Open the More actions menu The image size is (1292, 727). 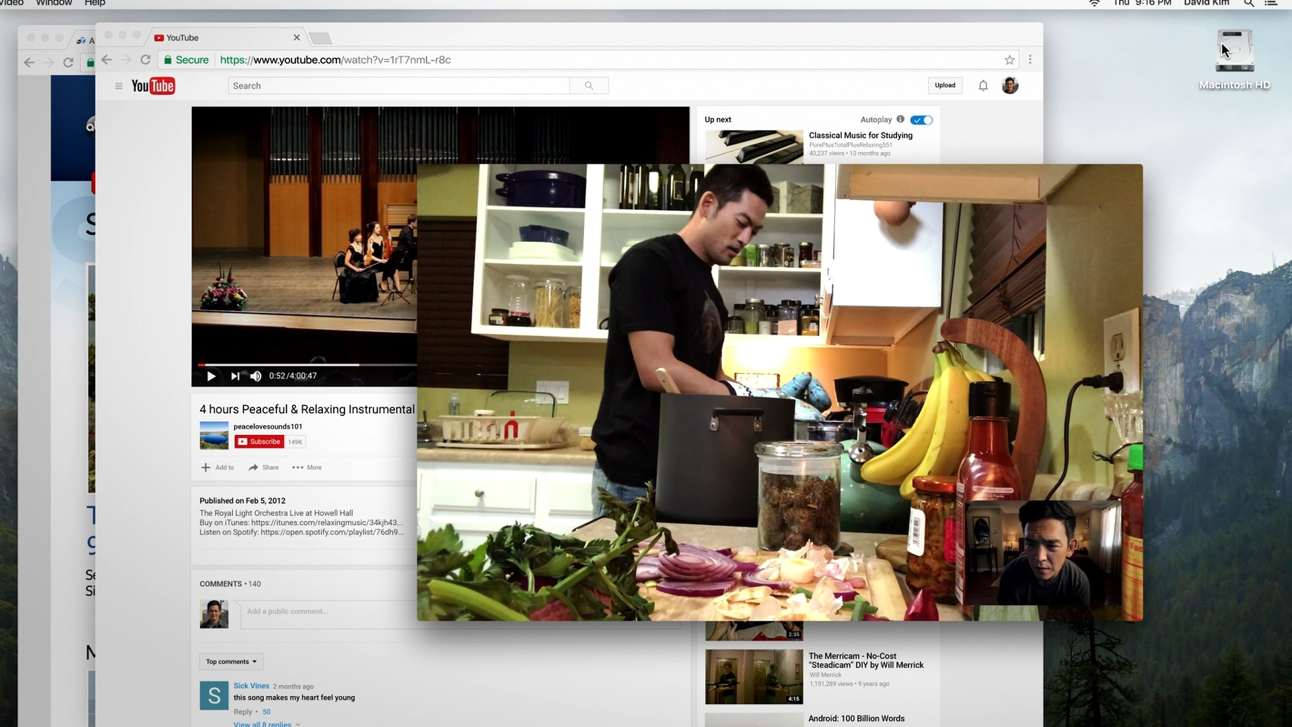307,467
